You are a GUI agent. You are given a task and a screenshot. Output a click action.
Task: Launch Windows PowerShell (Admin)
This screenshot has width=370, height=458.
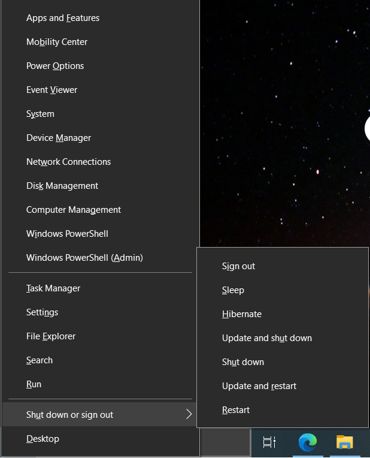click(x=100, y=258)
